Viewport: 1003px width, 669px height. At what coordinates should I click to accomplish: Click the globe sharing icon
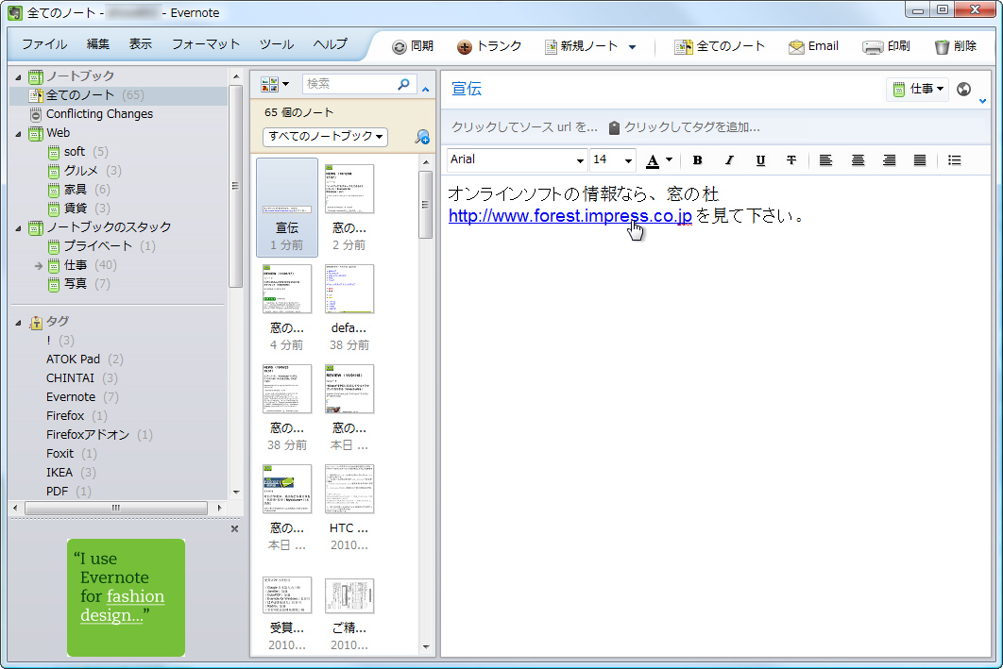964,90
